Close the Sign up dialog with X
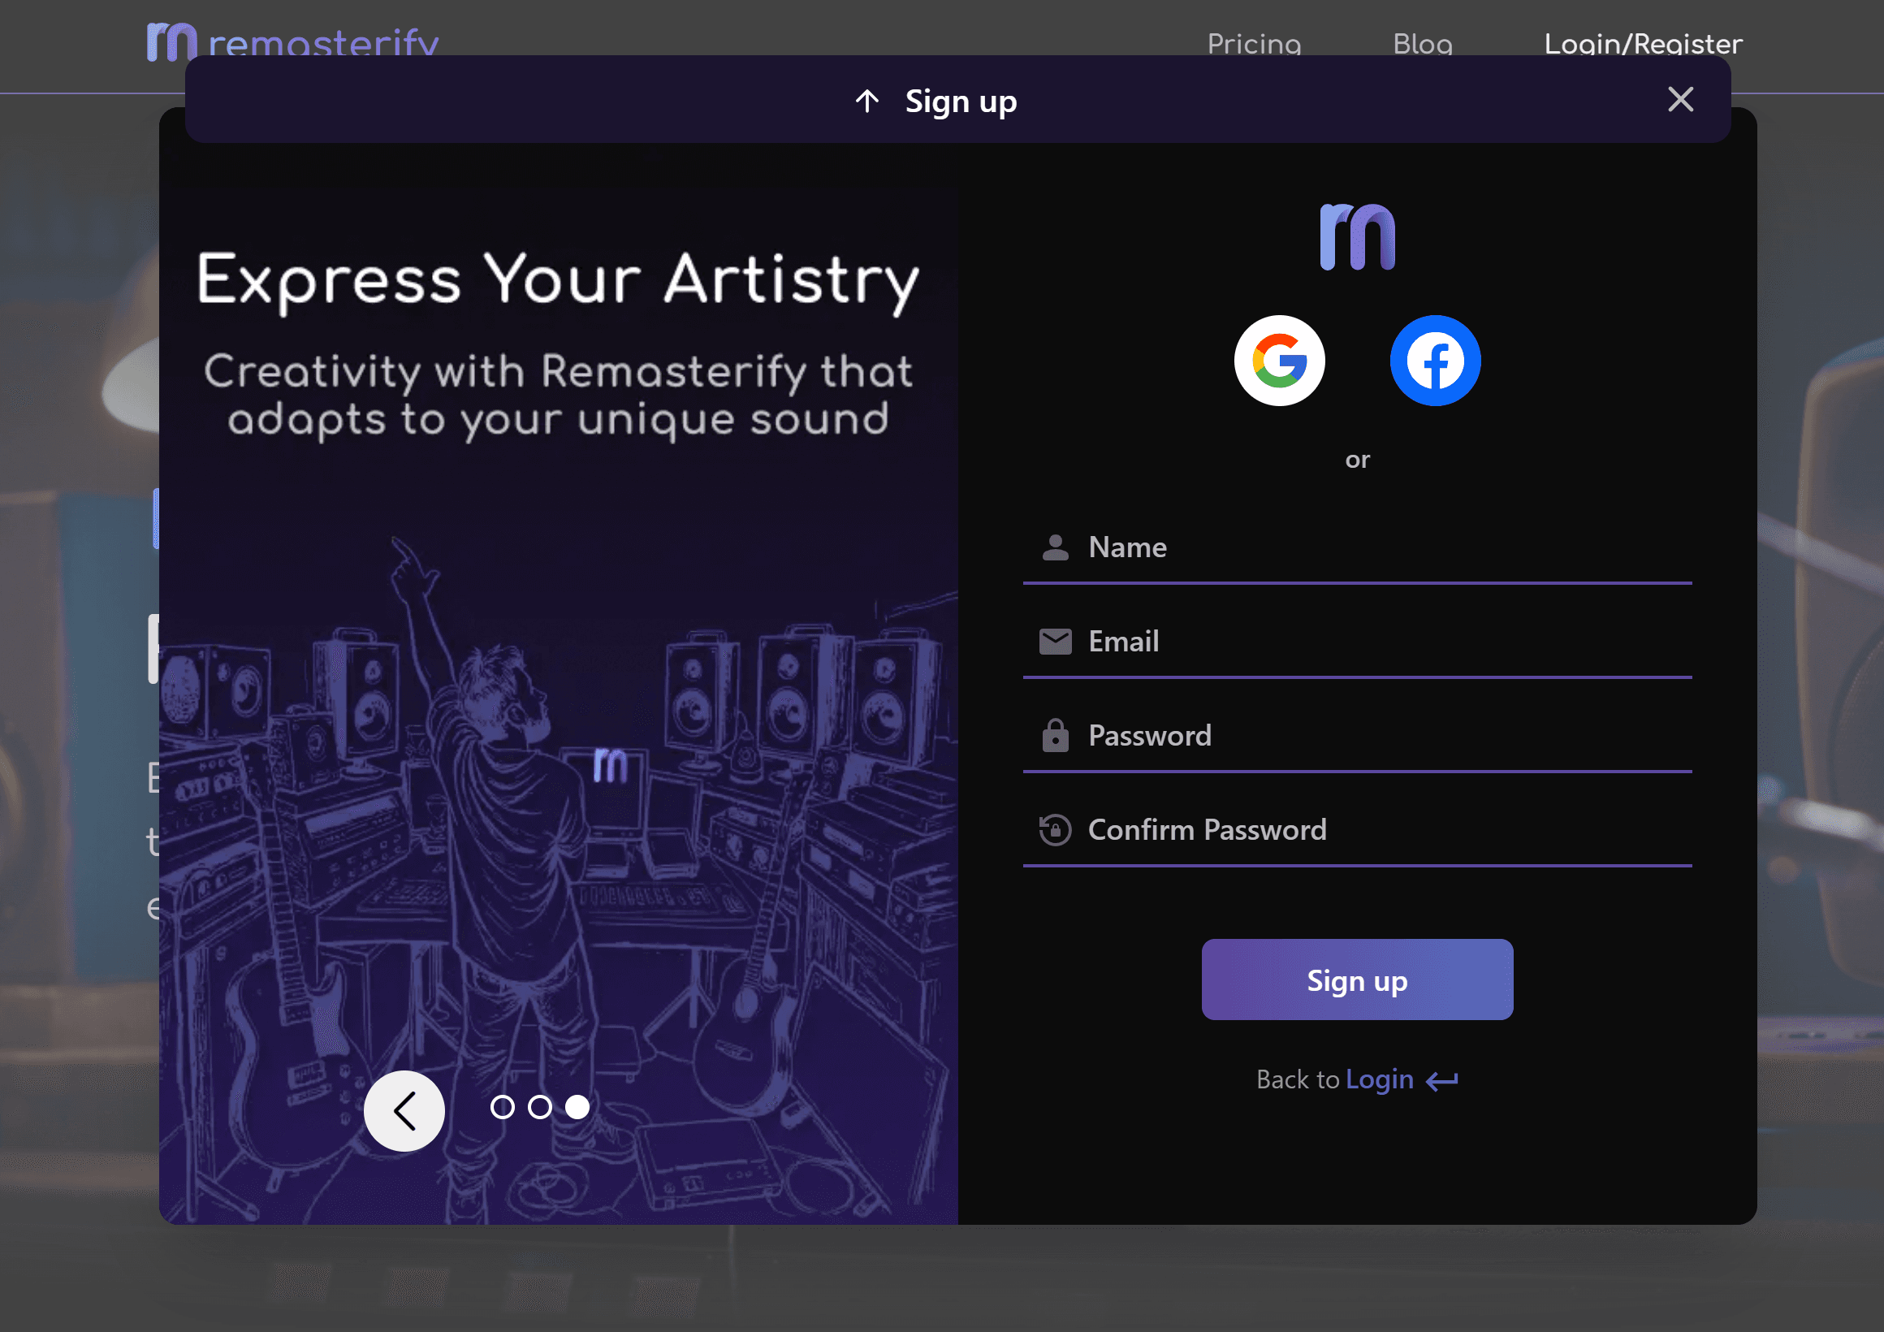Image resolution: width=1884 pixels, height=1332 pixels. 1679,99
